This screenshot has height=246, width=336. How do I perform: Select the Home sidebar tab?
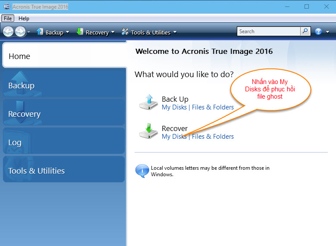click(x=64, y=55)
